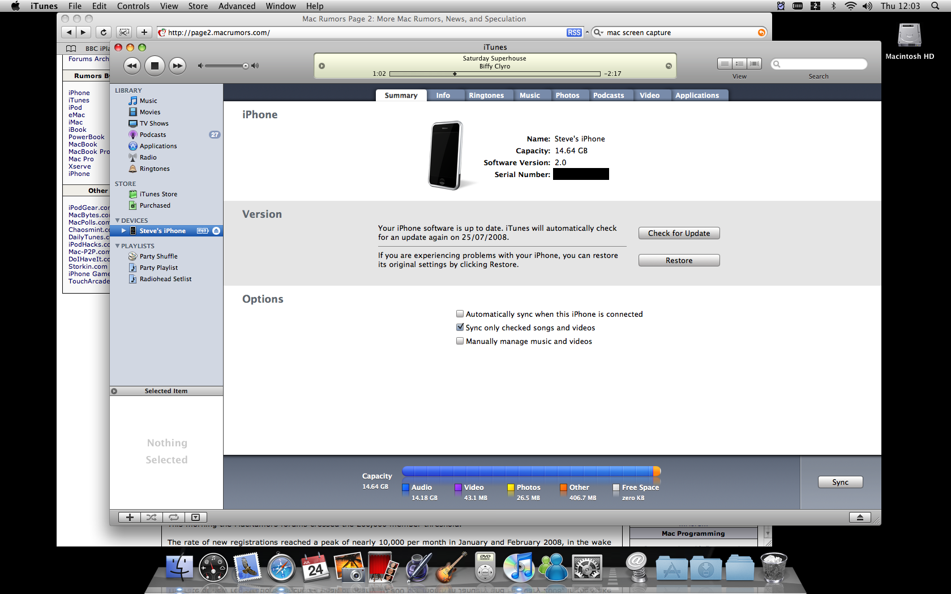Switch to list view

click(x=725, y=64)
